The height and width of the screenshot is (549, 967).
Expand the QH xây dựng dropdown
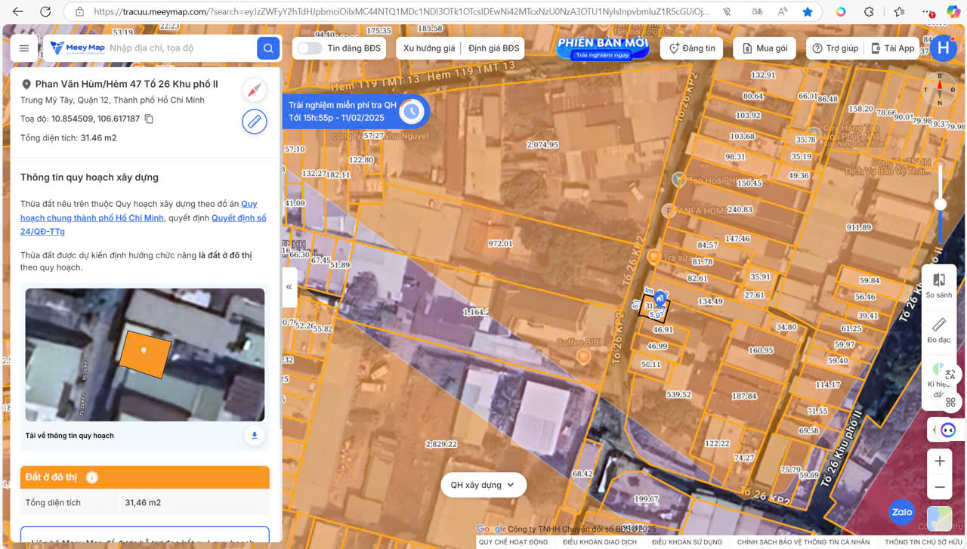click(483, 485)
